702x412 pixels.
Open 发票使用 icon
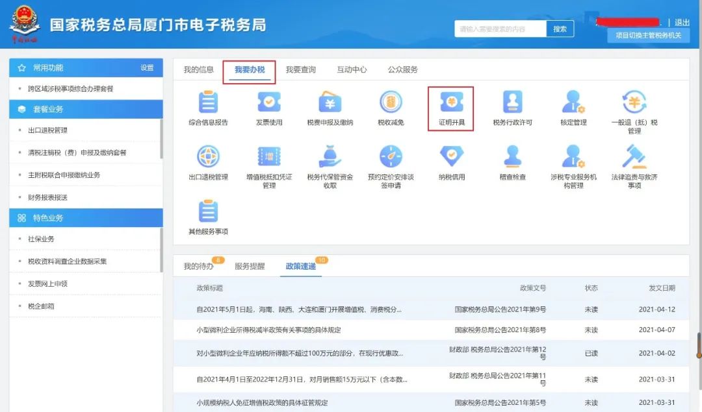269,102
